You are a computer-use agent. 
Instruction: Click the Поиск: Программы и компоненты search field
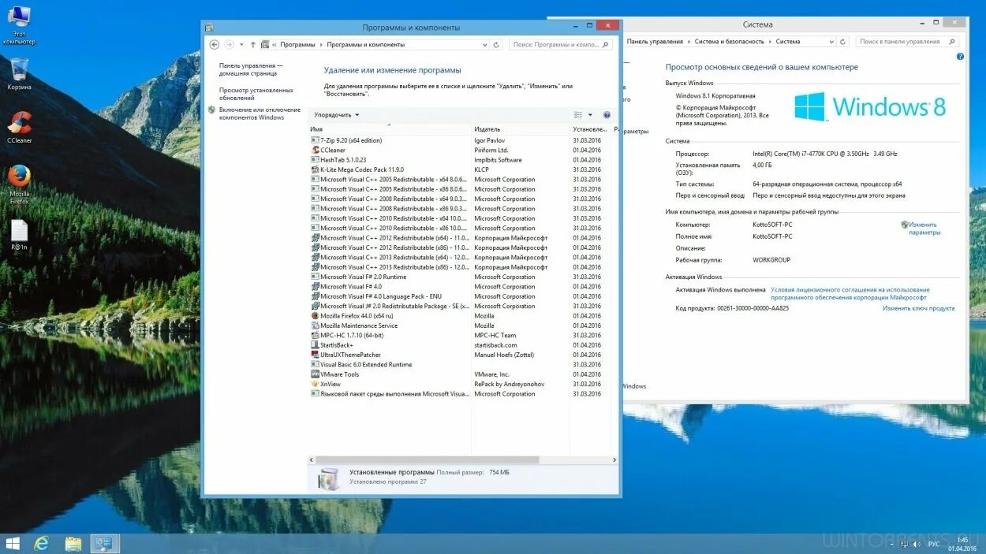pos(560,45)
